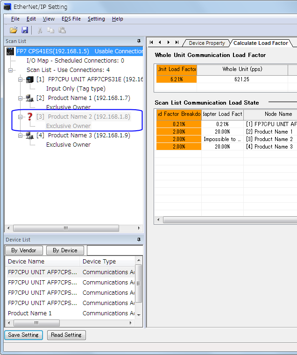
Task: Click the Device Type column header
Action: click(107, 262)
